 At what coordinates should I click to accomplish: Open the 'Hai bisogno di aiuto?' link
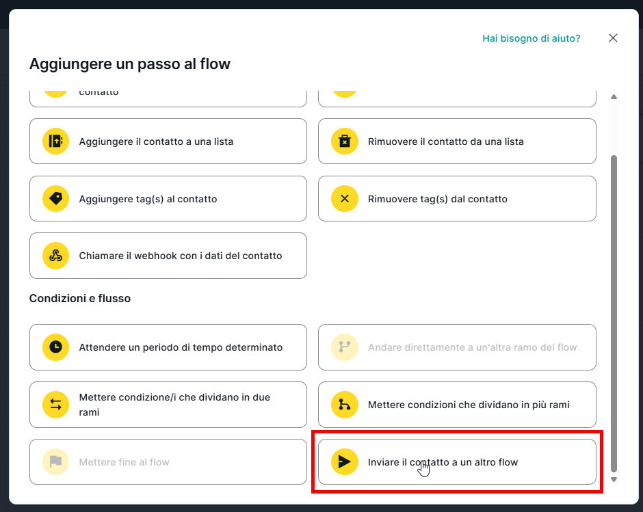pyautogui.click(x=531, y=38)
